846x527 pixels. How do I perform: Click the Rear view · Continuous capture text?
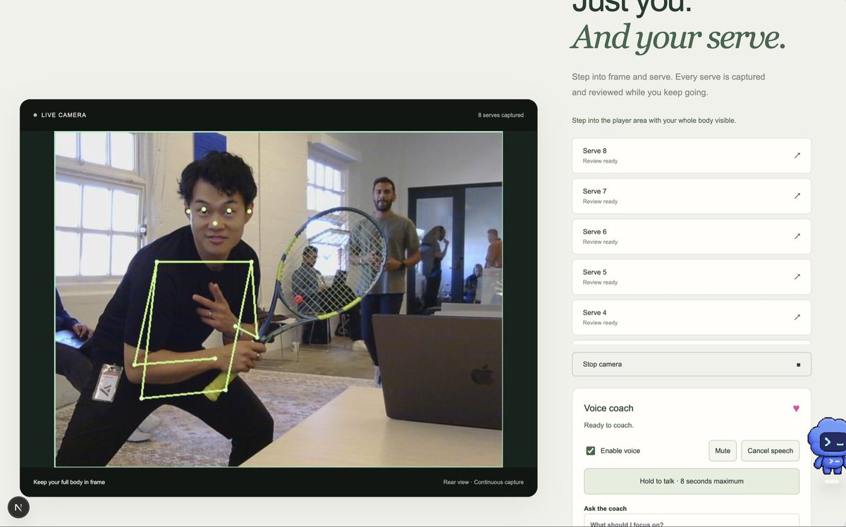(484, 482)
